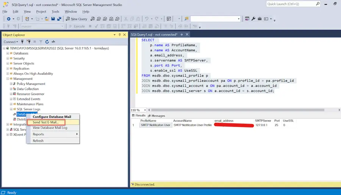
Task: Click the Execute button
Action: [77, 26]
